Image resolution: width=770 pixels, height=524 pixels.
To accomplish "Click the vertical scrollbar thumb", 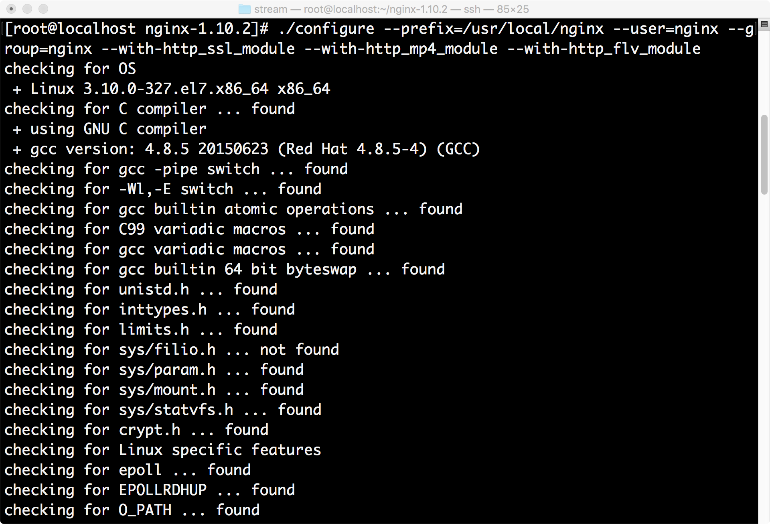I will click(x=764, y=154).
